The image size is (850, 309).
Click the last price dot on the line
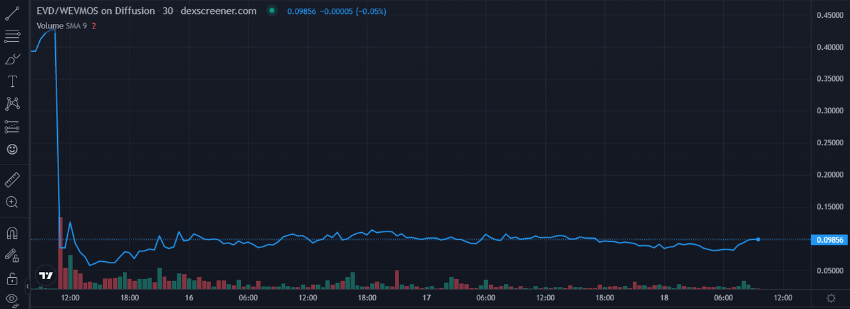(x=758, y=239)
